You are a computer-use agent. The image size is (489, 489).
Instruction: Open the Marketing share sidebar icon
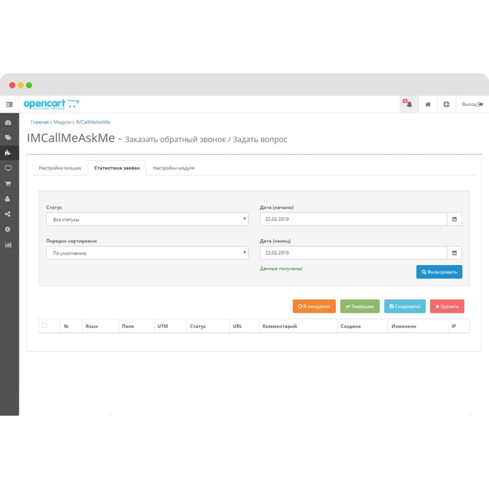click(x=8, y=214)
